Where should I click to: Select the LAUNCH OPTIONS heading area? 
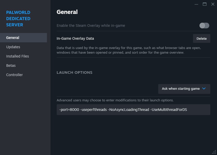(x=74, y=72)
